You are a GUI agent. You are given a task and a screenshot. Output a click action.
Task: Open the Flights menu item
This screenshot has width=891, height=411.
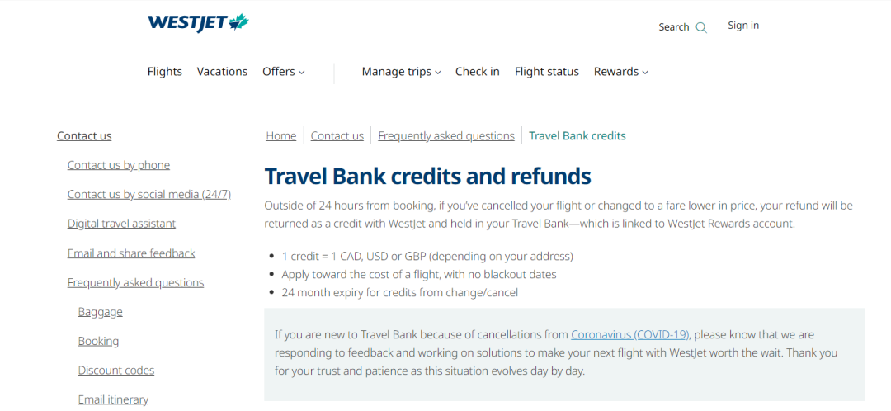tap(165, 72)
